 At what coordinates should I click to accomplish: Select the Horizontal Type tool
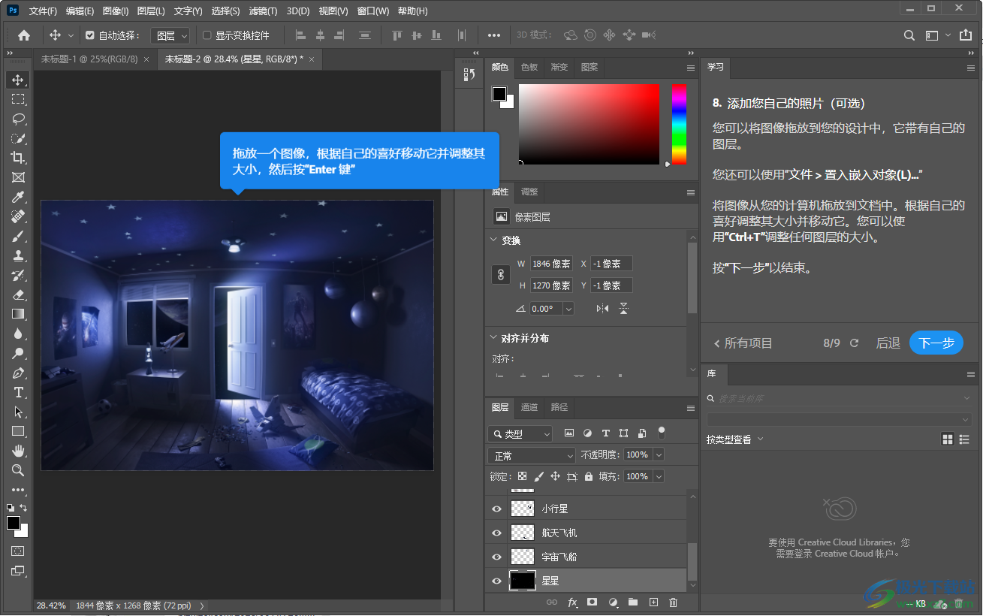[18, 392]
